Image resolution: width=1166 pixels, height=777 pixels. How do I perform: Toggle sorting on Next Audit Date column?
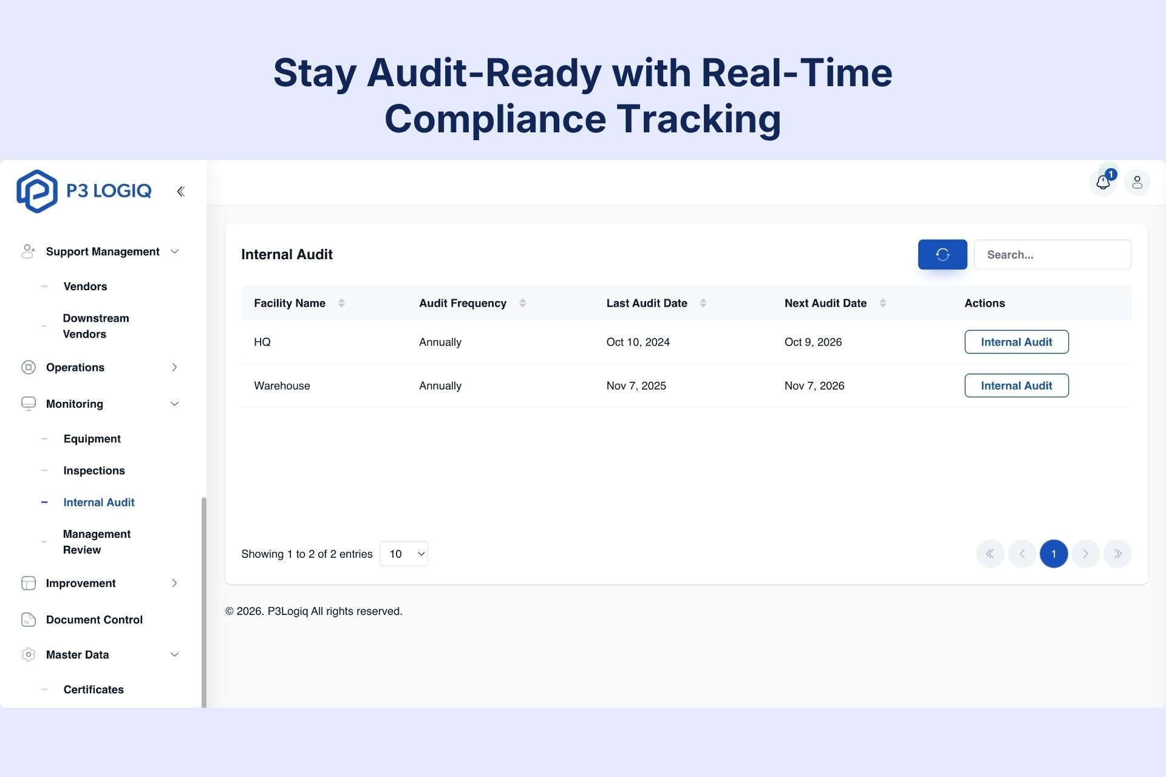(x=882, y=303)
